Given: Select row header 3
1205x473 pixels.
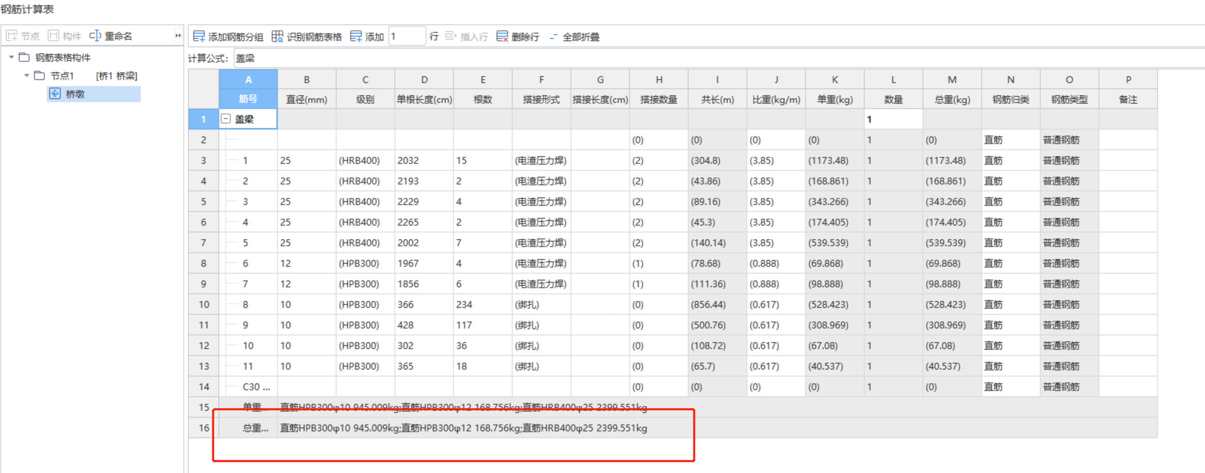Looking at the screenshot, I should [x=204, y=161].
